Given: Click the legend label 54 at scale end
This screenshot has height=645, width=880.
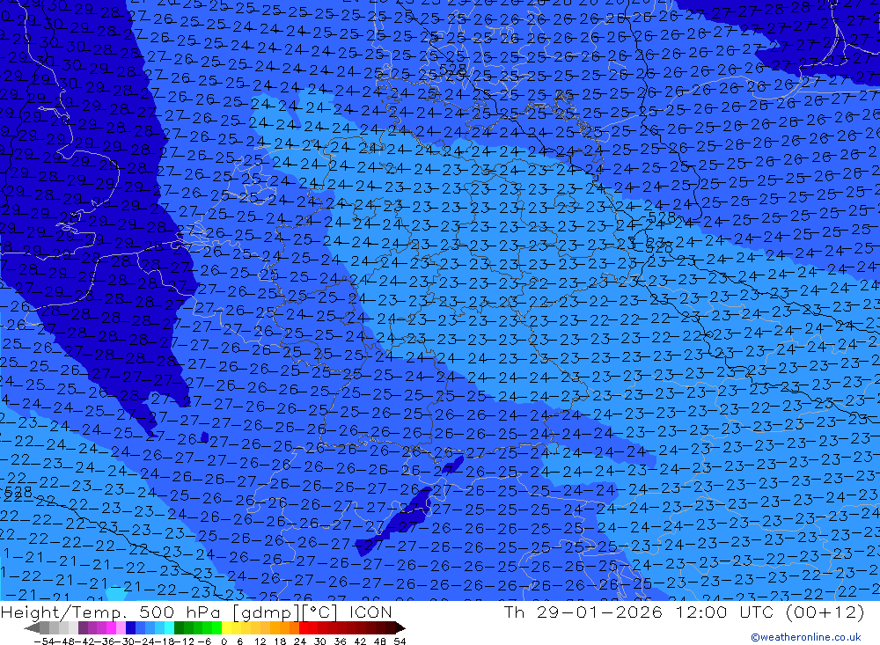Looking at the screenshot, I should click(x=400, y=641).
